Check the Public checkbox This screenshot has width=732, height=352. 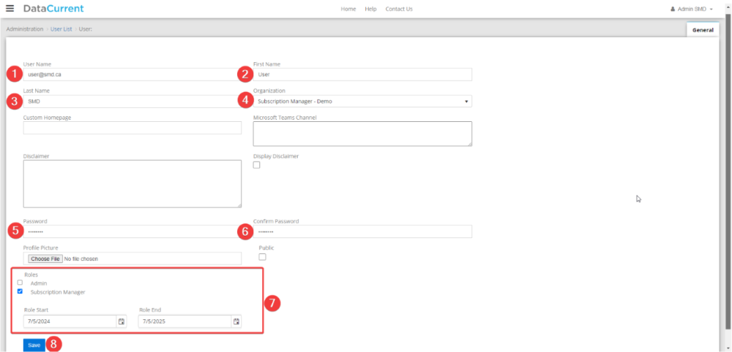(262, 257)
